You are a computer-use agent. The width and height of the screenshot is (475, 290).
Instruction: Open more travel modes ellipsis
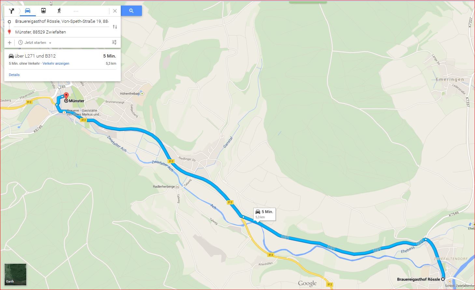tap(76, 11)
